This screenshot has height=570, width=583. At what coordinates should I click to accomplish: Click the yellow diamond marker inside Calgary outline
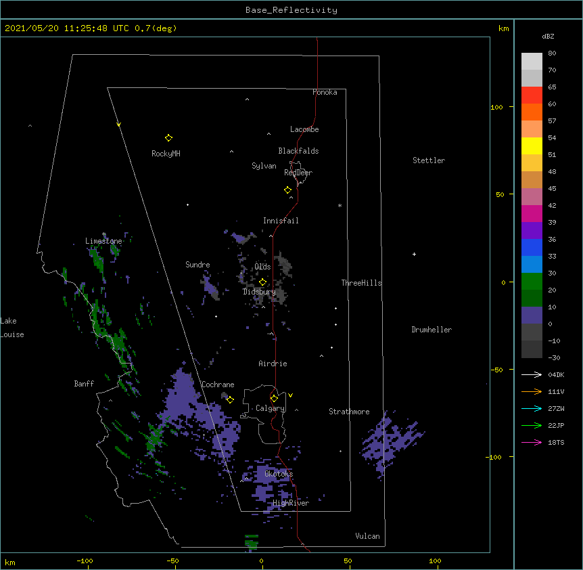click(x=274, y=399)
